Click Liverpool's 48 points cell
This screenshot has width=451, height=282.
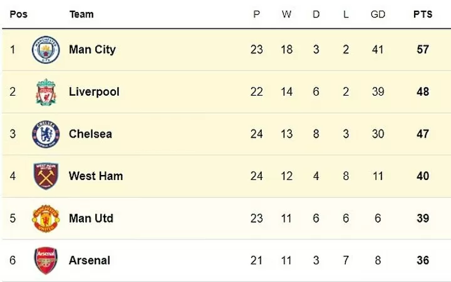coord(423,92)
